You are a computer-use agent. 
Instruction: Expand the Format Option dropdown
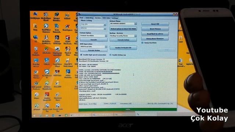(106, 36)
